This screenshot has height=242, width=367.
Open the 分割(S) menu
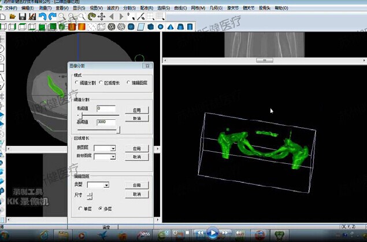[x=129, y=8]
